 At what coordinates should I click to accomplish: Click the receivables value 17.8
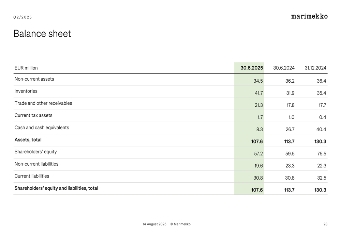[291, 105]
